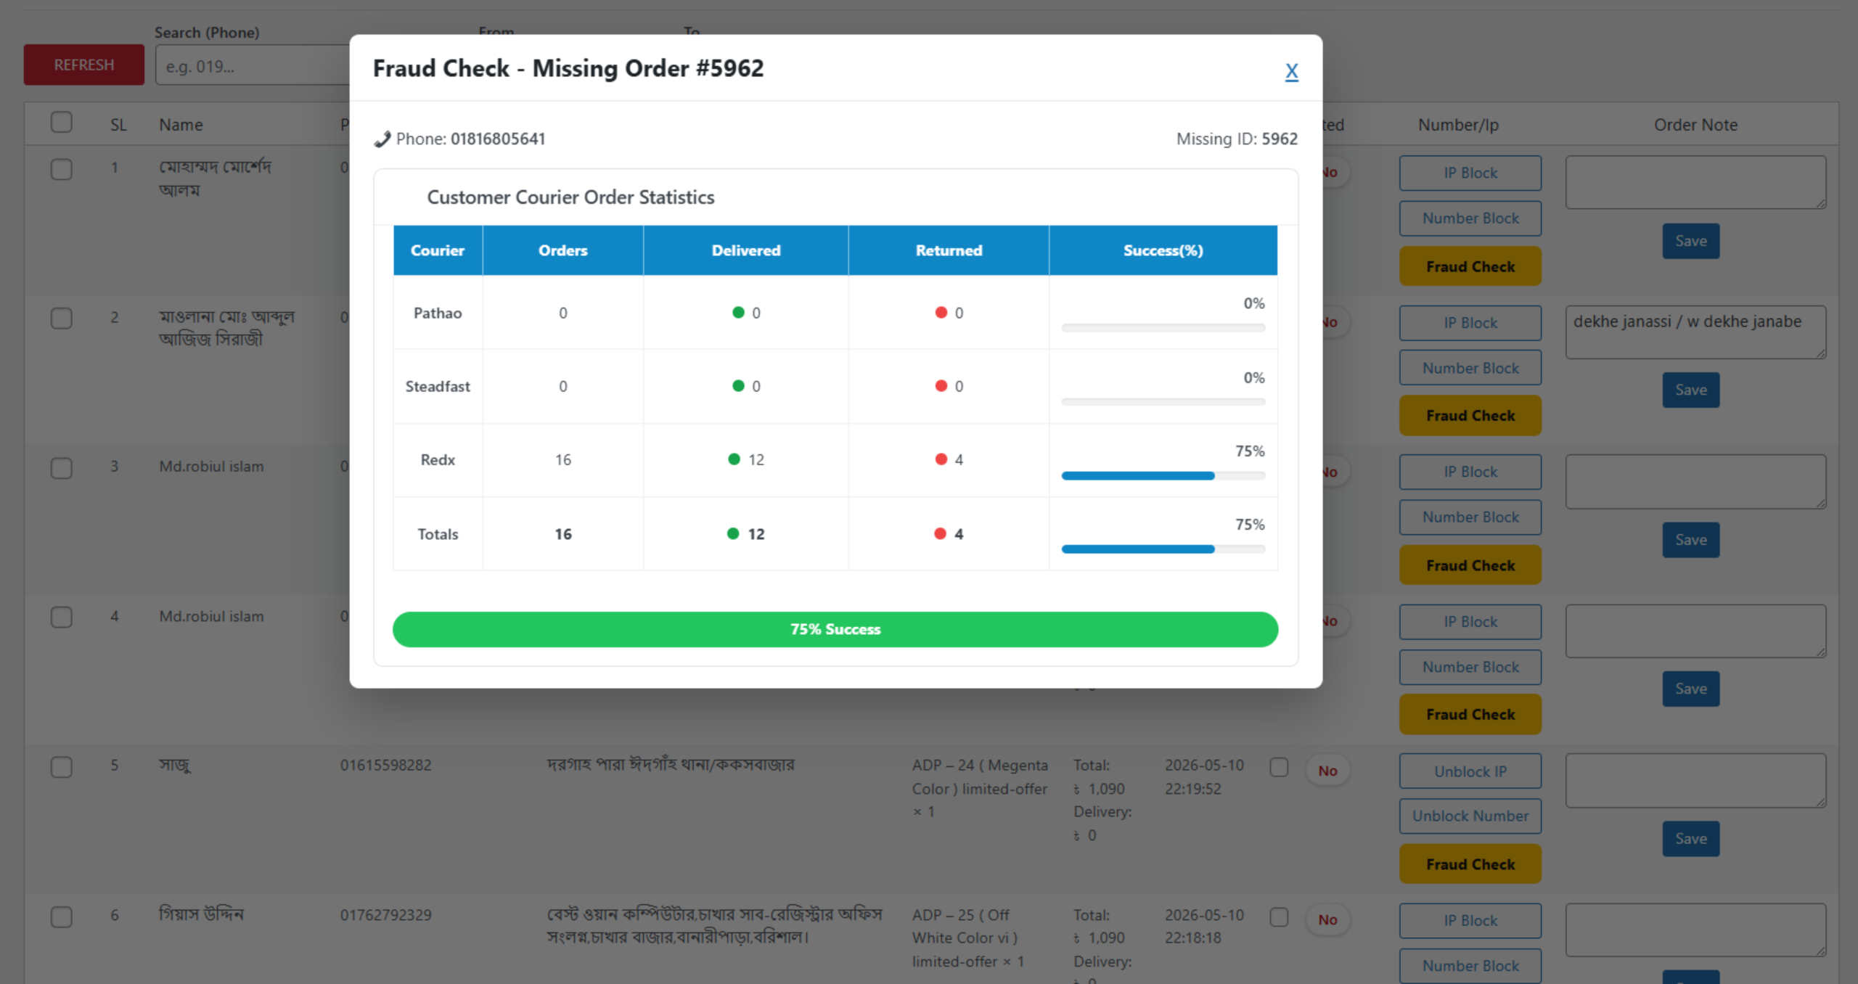Click Number Block in row 1
Viewport: 1858px width, 984px height.
pyautogui.click(x=1470, y=218)
